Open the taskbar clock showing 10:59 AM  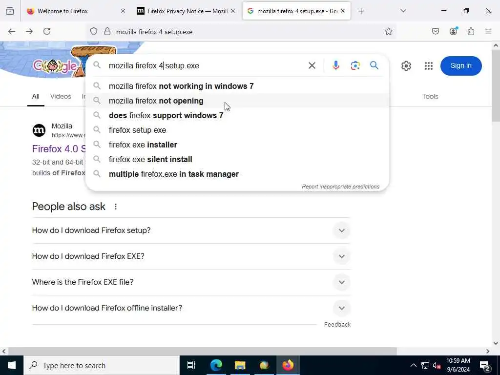click(458, 365)
